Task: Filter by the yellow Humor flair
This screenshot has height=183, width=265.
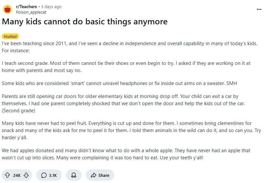Action: point(10,36)
